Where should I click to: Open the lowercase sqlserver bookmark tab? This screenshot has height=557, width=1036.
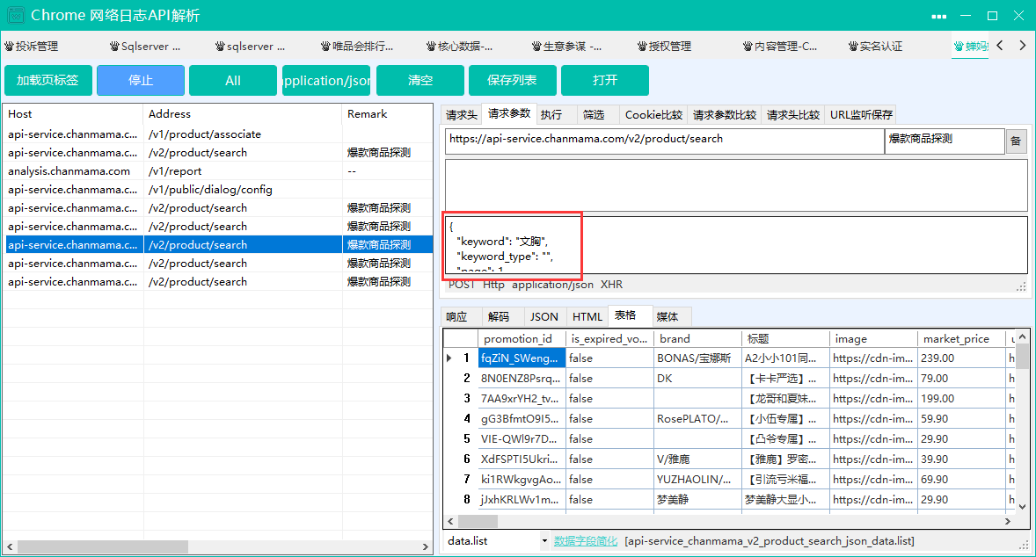(250, 47)
